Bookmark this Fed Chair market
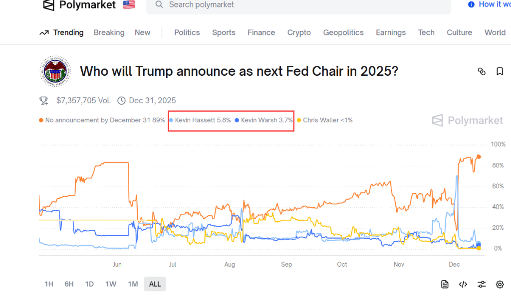The height and width of the screenshot is (296, 511). 500,71
